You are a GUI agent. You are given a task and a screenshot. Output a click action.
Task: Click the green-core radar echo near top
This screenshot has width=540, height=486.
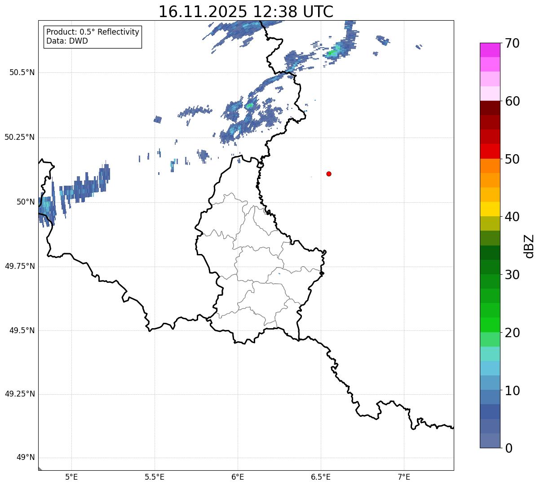click(332, 53)
